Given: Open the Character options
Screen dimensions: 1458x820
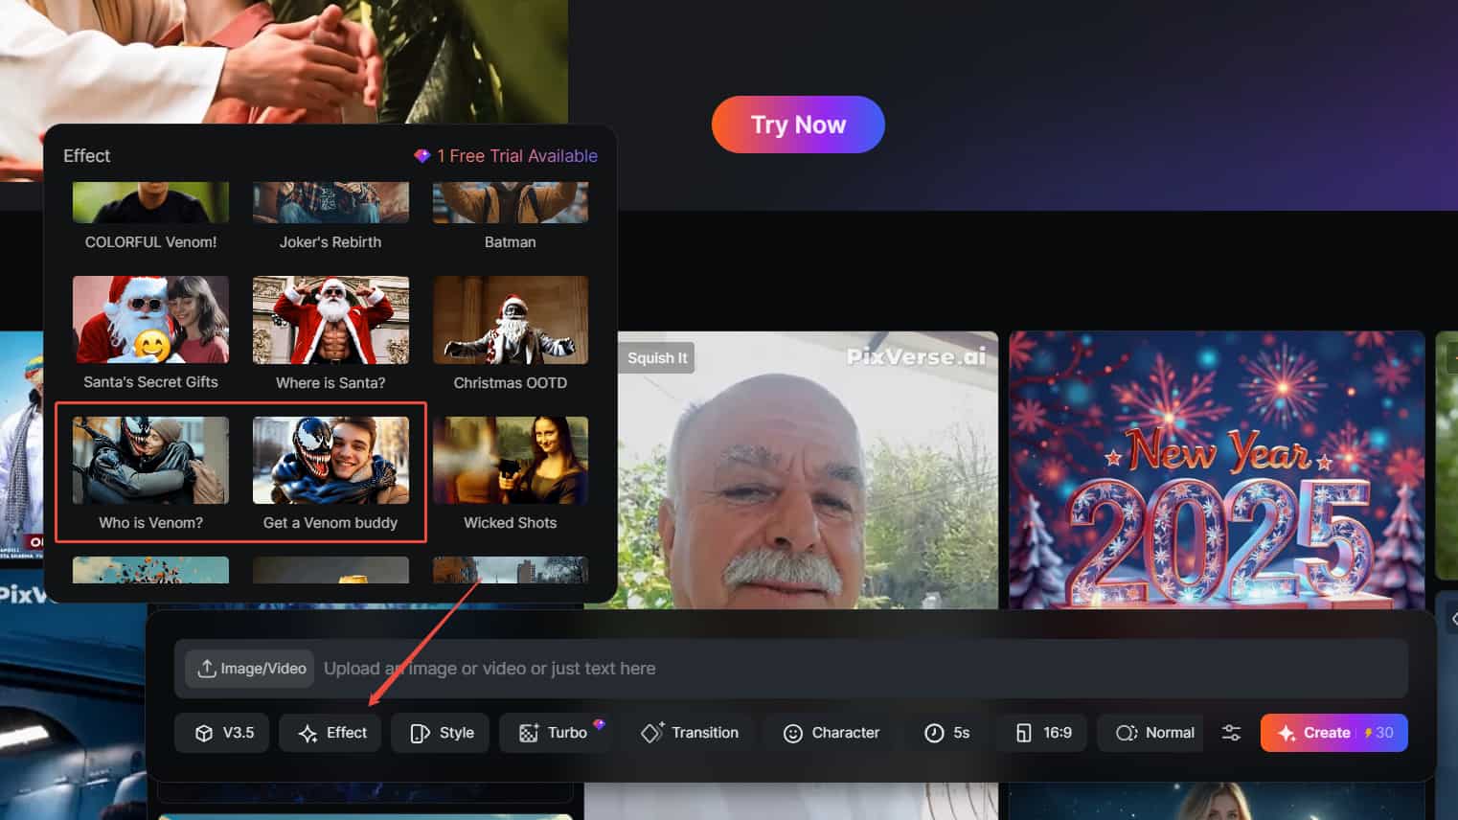Looking at the screenshot, I should pos(831,733).
